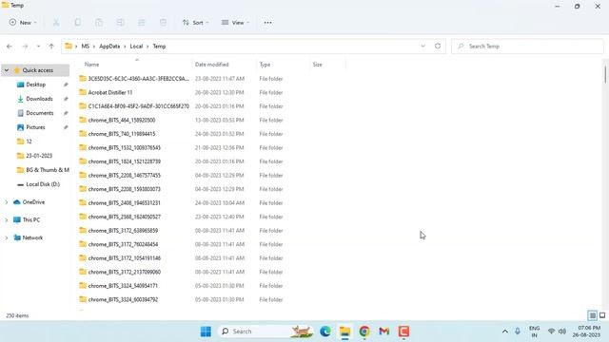The height and width of the screenshot is (342, 609).
Task: Select folder 12 in Quick access
Action: (29, 142)
